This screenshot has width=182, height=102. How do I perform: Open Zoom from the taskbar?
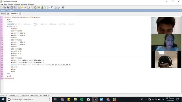(x=101, y=99)
